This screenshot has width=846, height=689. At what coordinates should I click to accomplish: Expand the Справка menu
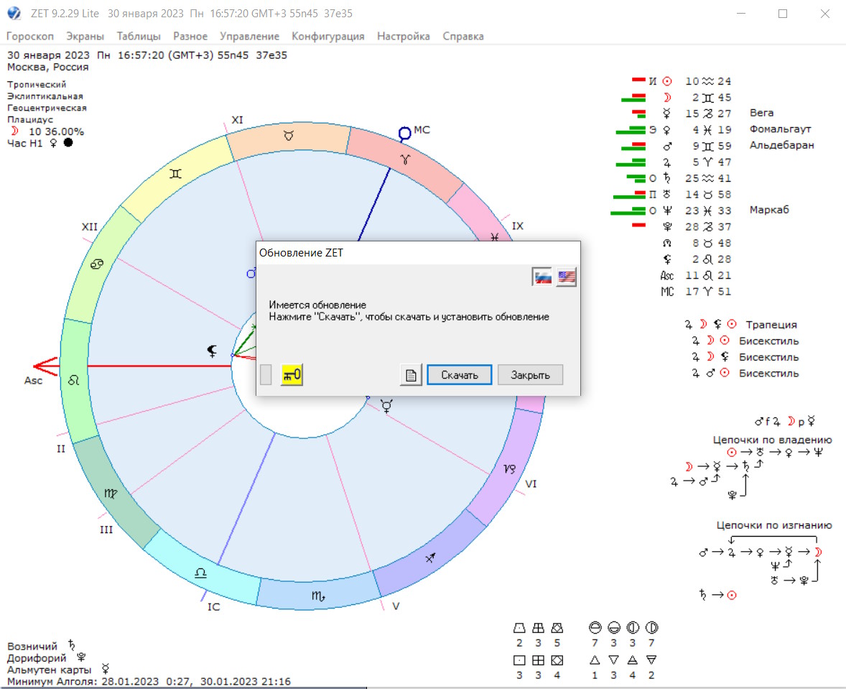coord(463,36)
